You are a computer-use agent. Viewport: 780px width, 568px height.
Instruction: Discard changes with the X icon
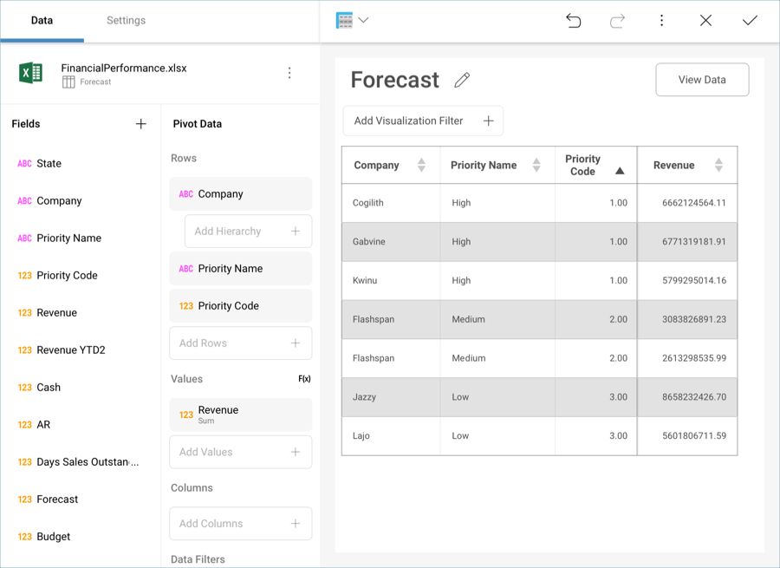[x=705, y=21]
